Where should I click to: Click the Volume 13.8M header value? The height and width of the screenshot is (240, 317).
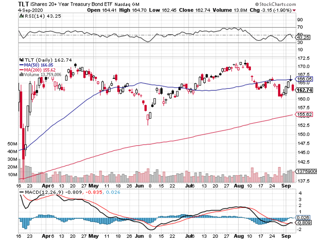(x=230, y=10)
